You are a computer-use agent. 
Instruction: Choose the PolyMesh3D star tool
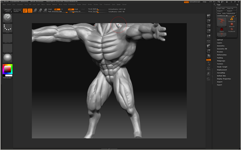pyautogui.click(x=232, y=29)
